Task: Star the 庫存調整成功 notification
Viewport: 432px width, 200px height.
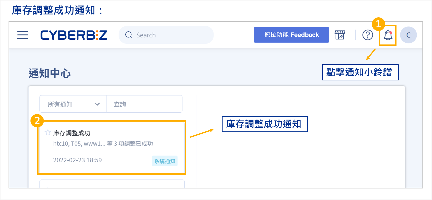Action: tap(48, 132)
